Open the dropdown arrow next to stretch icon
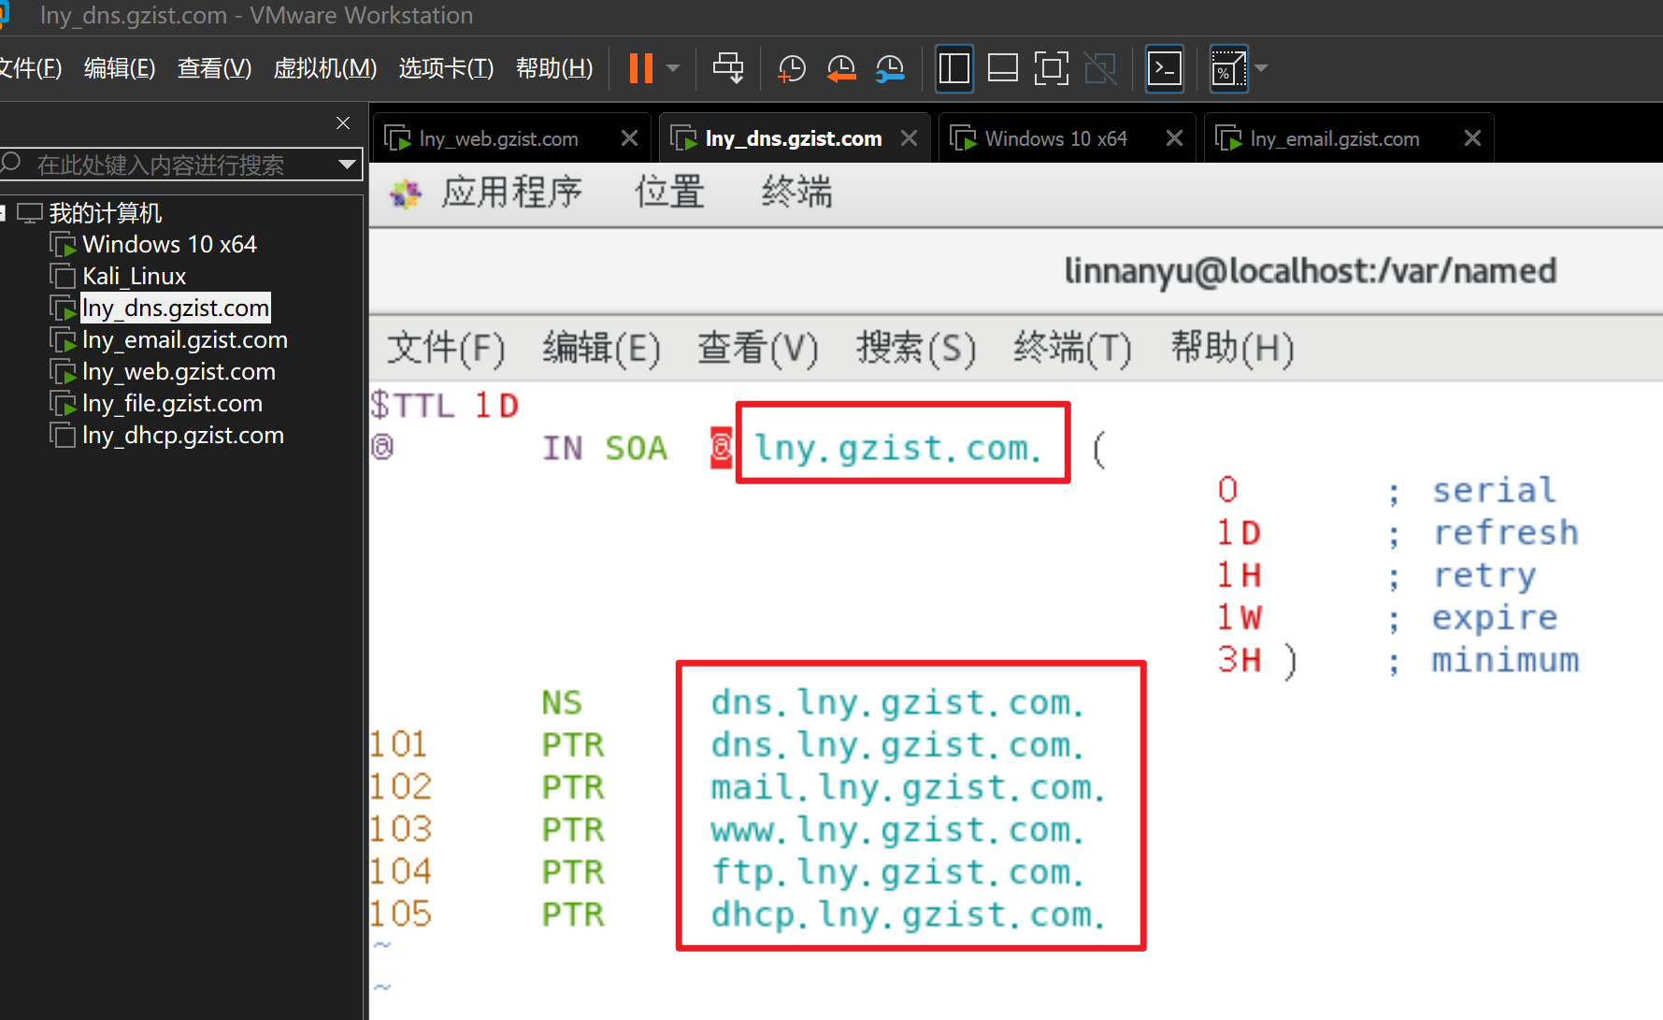Viewport: 1663px width, 1020px height. tap(1261, 68)
